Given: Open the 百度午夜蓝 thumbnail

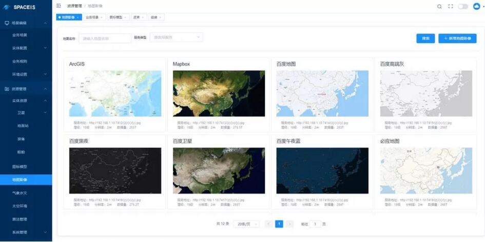Looking at the screenshot, I should point(322,171).
